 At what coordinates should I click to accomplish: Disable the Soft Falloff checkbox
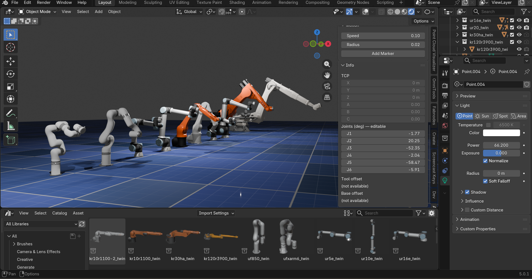[485, 181]
